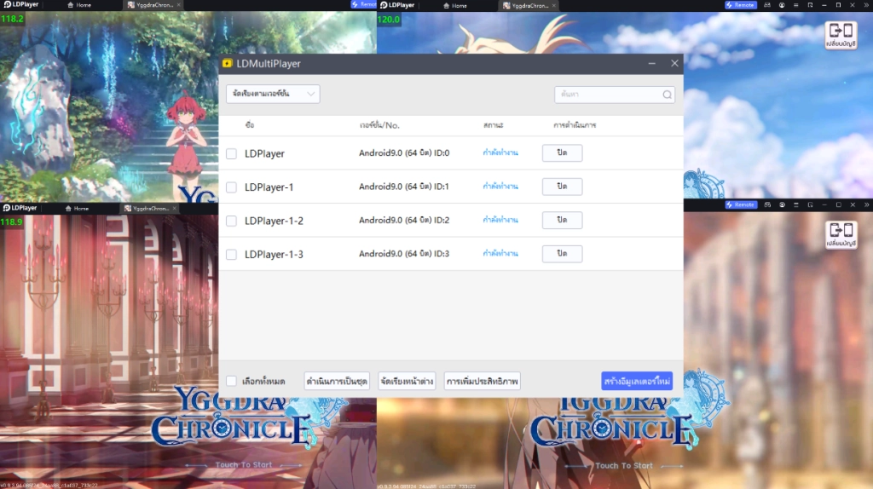This screenshot has height=489, width=873.
Task: Click Remote button in bottom-right LDPlayer window
Action: (x=741, y=204)
